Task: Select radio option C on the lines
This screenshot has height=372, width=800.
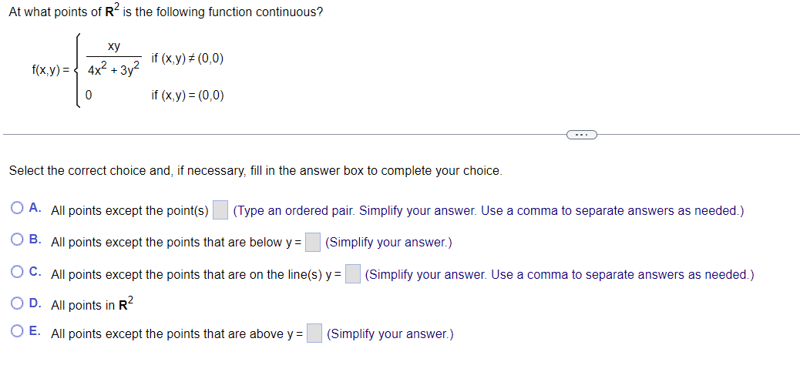Action: [17, 273]
